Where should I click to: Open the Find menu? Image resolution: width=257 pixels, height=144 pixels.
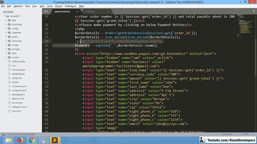(x=27, y=6)
